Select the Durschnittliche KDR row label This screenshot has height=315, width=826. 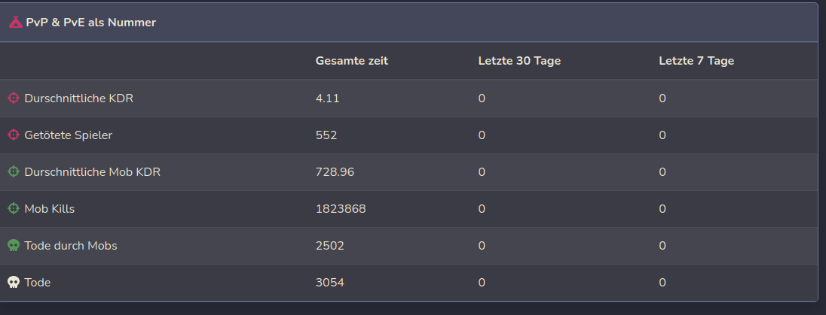click(78, 98)
